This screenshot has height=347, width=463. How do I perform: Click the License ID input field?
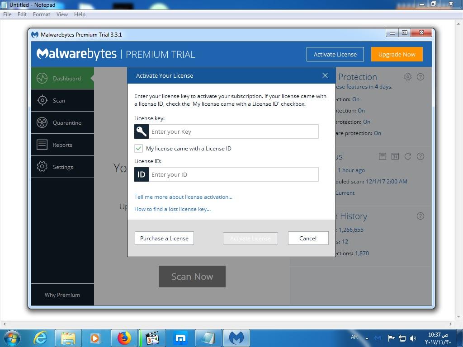click(234, 174)
